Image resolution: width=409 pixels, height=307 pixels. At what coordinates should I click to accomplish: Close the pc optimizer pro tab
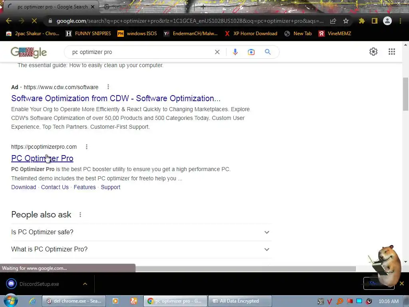(x=93, y=7)
